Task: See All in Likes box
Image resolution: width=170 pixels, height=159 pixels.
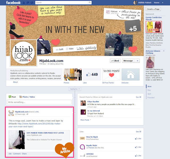Action: coord(138,132)
